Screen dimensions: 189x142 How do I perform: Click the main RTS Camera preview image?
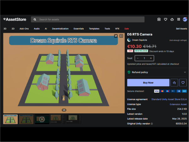point(64,73)
